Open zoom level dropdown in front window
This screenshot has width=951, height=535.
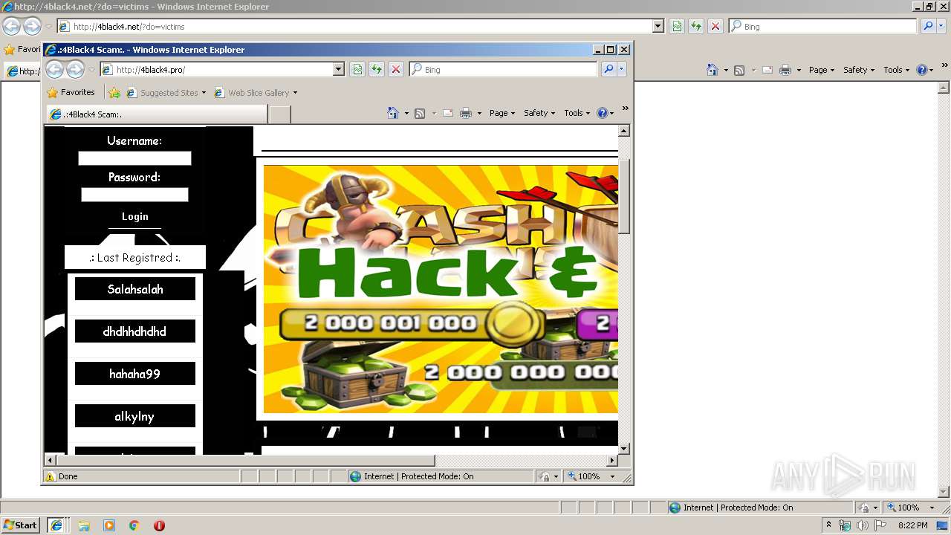pos(613,476)
